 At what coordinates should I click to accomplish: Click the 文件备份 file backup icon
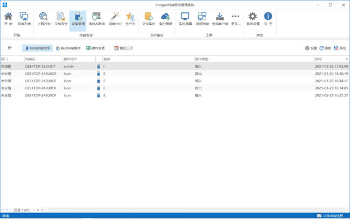148,19
